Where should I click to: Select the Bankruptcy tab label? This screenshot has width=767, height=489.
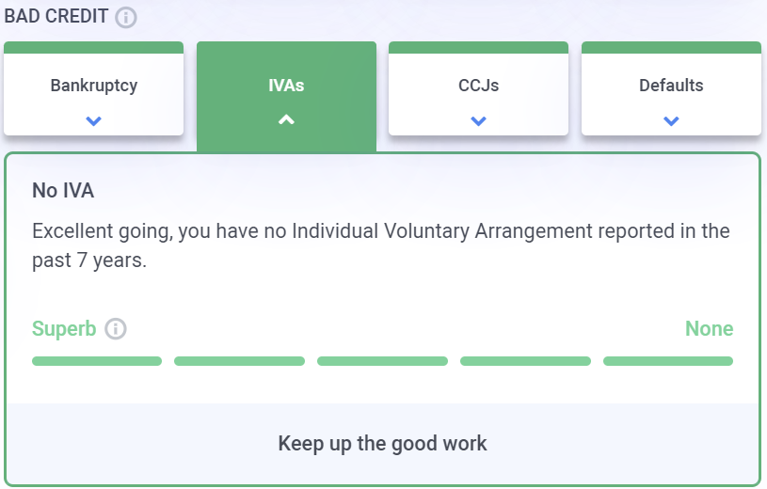(x=93, y=86)
